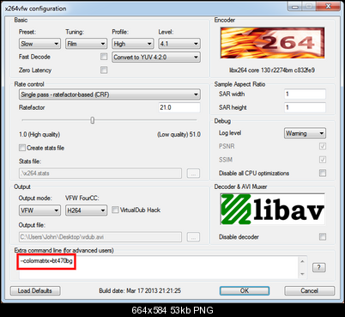The height and width of the screenshot is (317, 345).
Task: Click the Ratefactor value field showing 21.0
Action: coord(179,107)
